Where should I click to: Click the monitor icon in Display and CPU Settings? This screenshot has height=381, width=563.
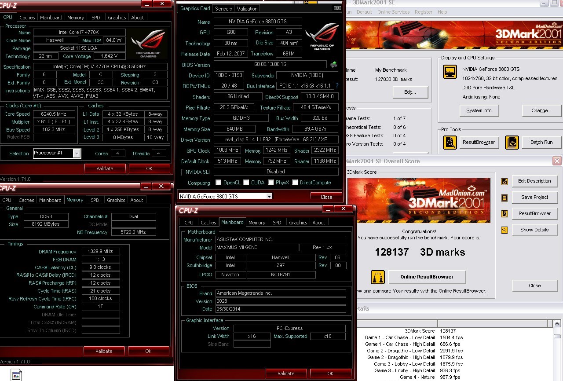tap(450, 73)
